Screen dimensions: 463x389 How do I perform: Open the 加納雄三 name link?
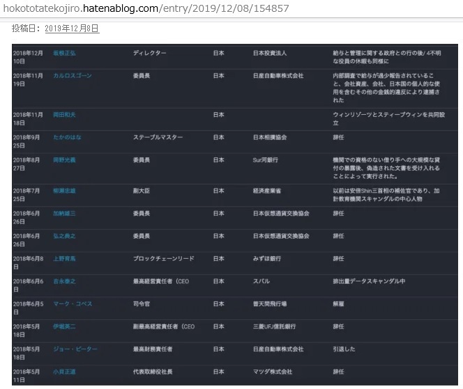click(x=64, y=214)
